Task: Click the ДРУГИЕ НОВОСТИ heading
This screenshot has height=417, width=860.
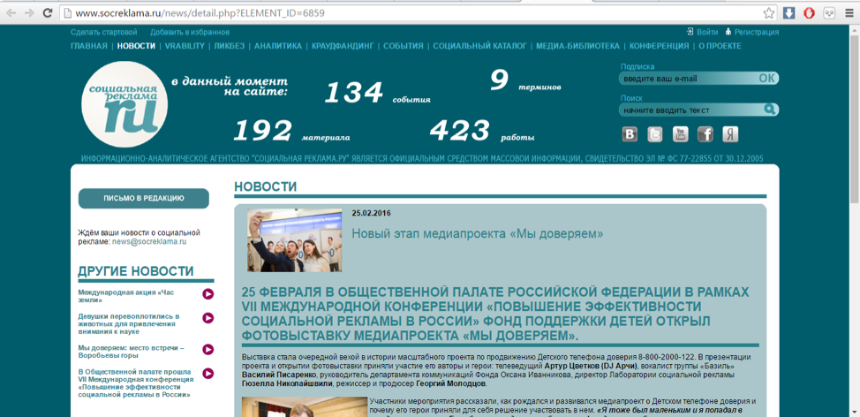Action: [135, 271]
